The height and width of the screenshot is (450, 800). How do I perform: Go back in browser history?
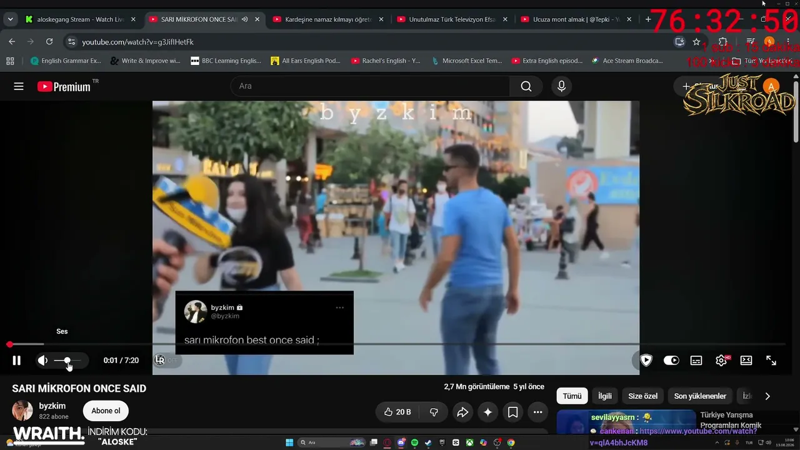pyautogui.click(x=12, y=42)
